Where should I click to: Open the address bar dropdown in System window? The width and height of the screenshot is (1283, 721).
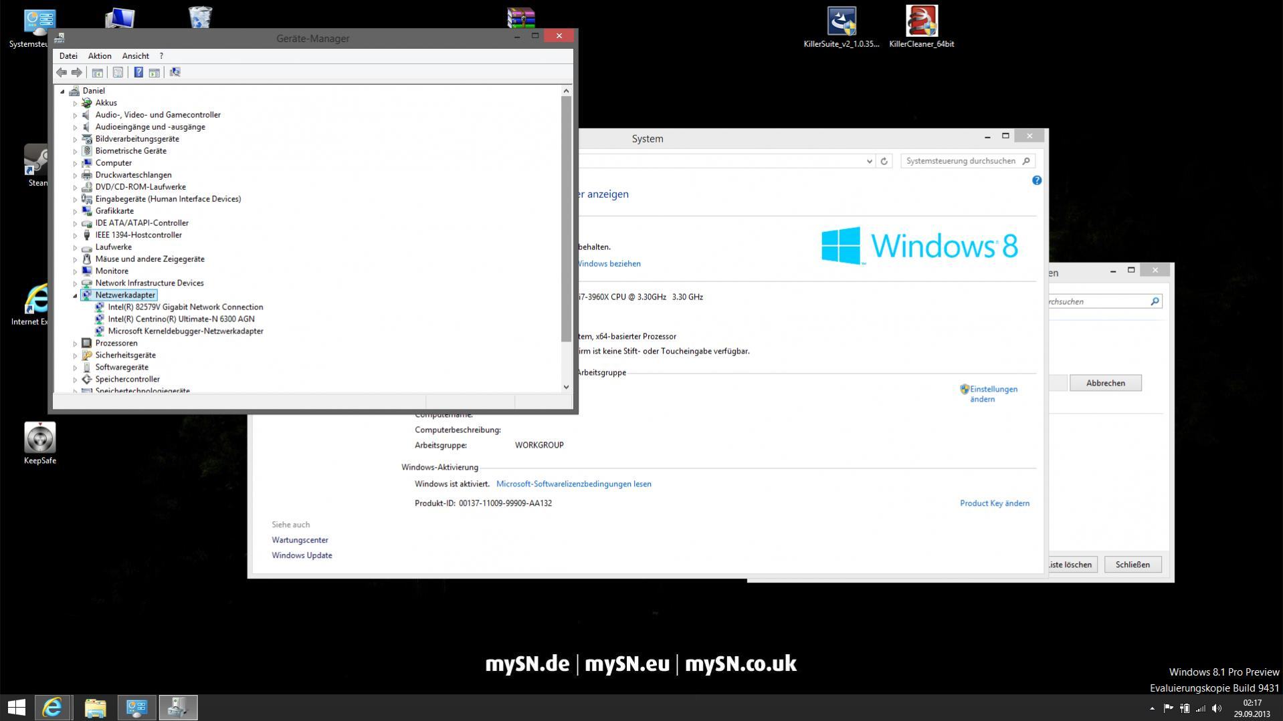[x=869, y=161]
